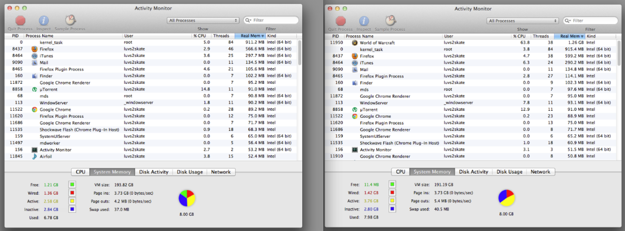The image size is (625, 231).
Task: Click memory pie chart in right window
Action: [506, 198]
